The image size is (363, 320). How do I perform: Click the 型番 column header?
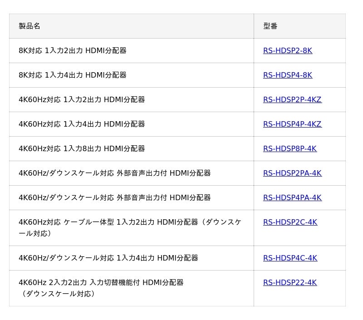(270, 26)
